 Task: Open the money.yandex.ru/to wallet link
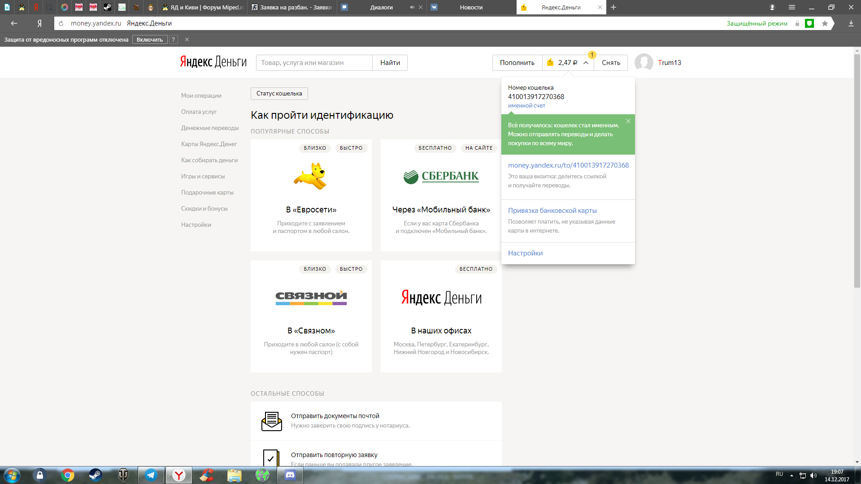(x=568, y=165)
